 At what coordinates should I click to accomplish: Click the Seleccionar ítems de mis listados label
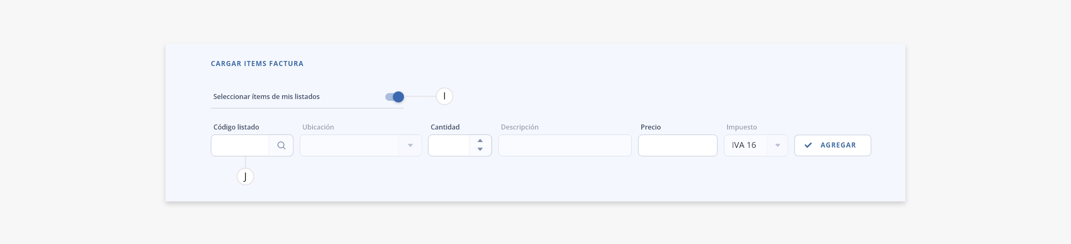(266, 97)
